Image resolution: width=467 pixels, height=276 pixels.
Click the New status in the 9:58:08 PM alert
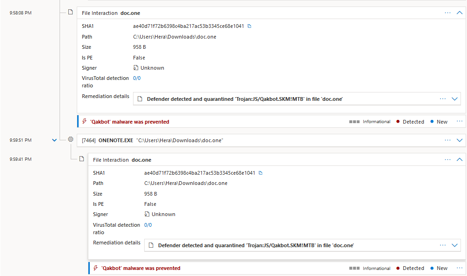[442, 122]
